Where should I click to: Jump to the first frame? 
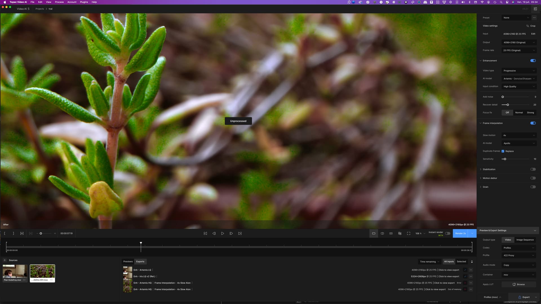click(205, 233)
